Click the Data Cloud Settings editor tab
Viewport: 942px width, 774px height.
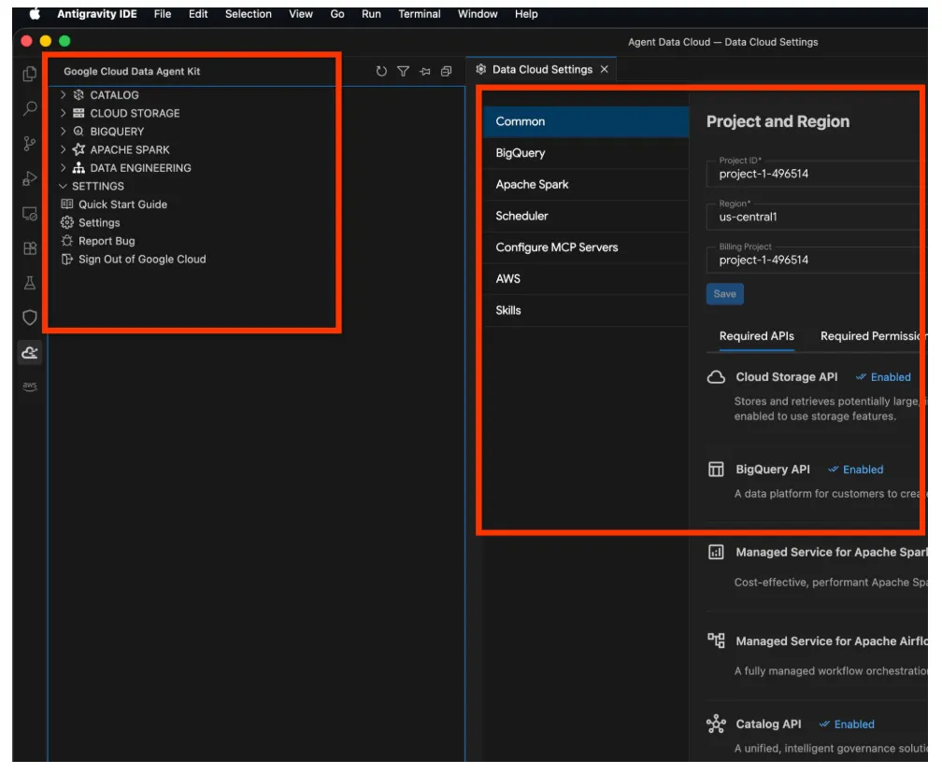[x=542, y=70]
